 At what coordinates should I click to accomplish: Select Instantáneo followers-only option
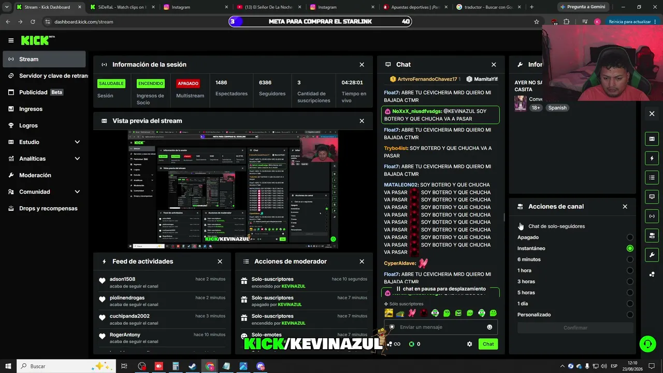coord(630,249)
